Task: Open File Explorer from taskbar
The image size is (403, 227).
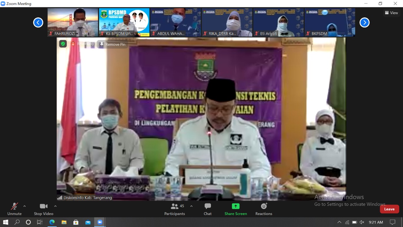Action: (x=64, y=222)
